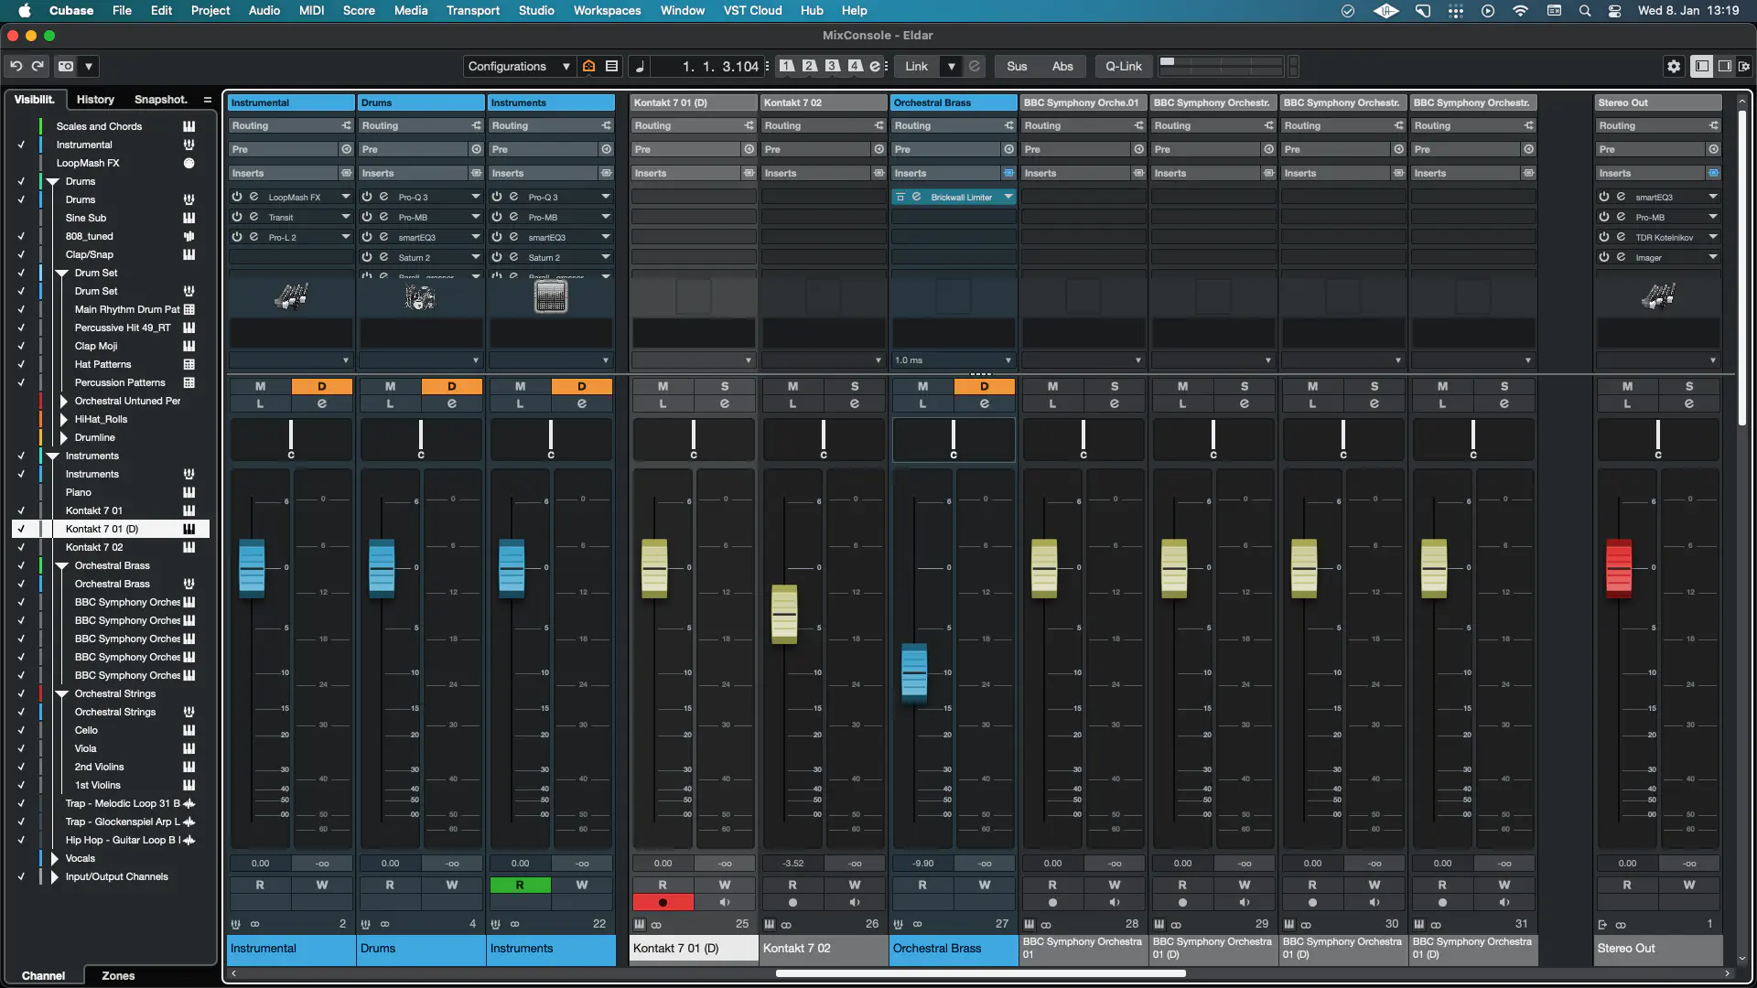Click the camera snapshot icon
Viewport: 1757px width, 988px height.
(66, 66)
